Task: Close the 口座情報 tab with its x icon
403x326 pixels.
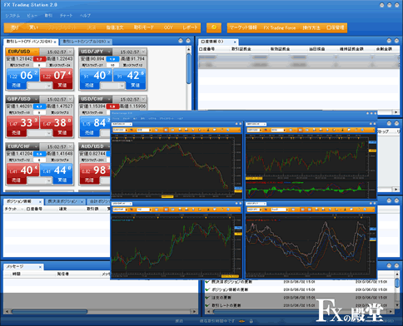Action: click(235, 42)
